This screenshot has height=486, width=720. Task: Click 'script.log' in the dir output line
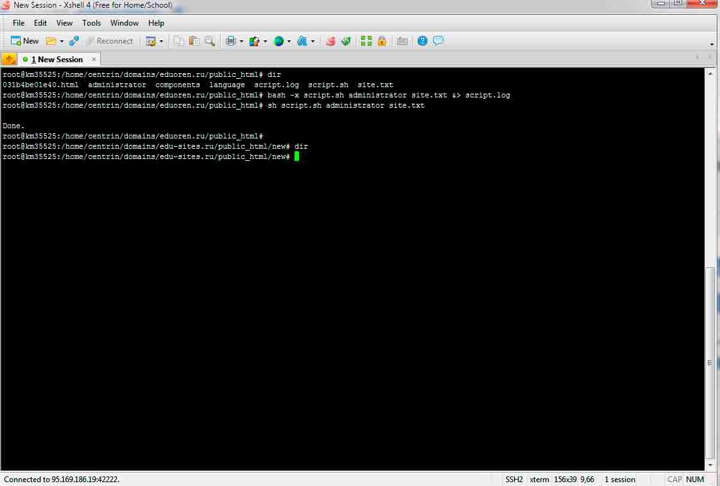[277, 85]
